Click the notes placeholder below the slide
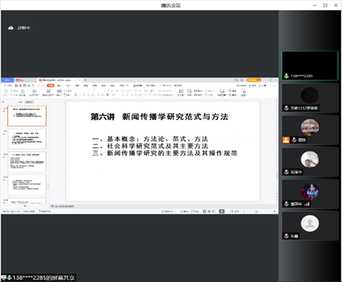Viewport: 342px width, 282px height. point(62,206)
